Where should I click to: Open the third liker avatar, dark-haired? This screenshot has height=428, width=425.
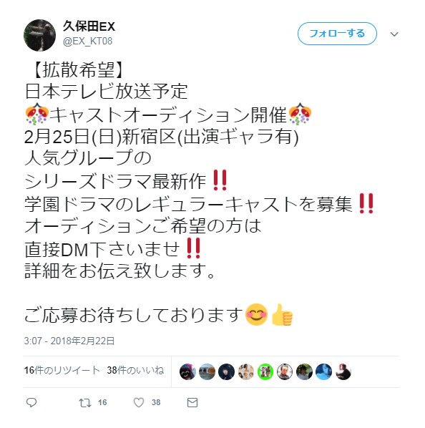[x=226, y=371]
